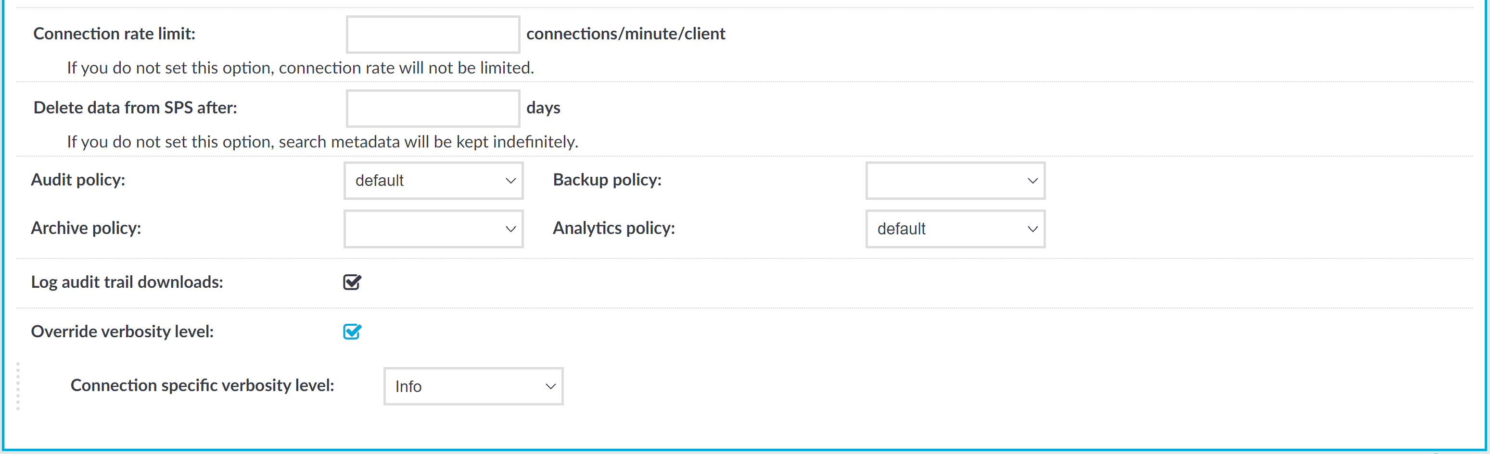Click the search metadata kept indefinitely note
The height and width of the screenshot is (454, 1490).
click(x=322, y=142)
